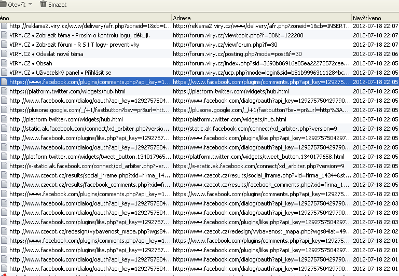
Task: Click page icon of https://s-static.ak.facebook.com xd_arbiter row
Action: coord(4,166)
